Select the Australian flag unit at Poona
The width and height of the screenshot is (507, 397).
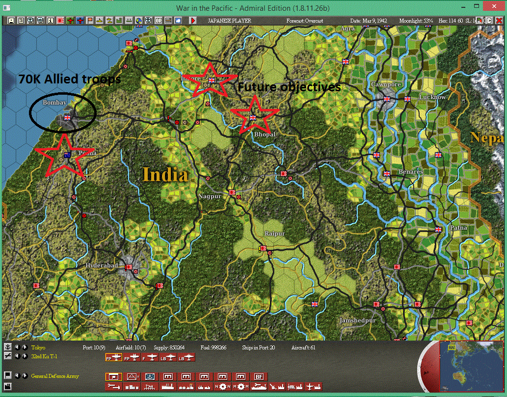pyautogui.click(x=67, y=155)
